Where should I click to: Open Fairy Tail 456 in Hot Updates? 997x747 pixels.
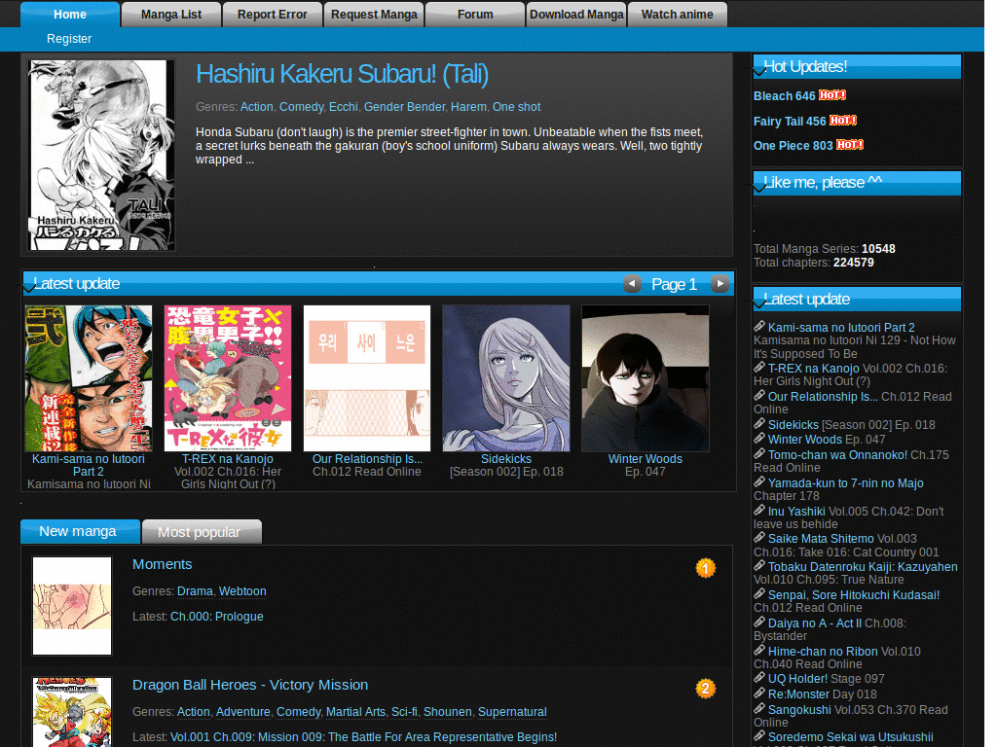pyautogui.click(x=790, y=122)
